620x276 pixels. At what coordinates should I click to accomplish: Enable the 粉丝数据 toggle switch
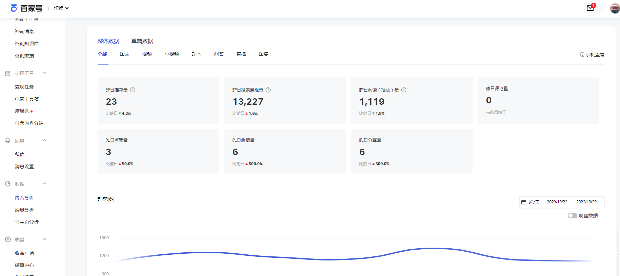click(x=572, y=216)
